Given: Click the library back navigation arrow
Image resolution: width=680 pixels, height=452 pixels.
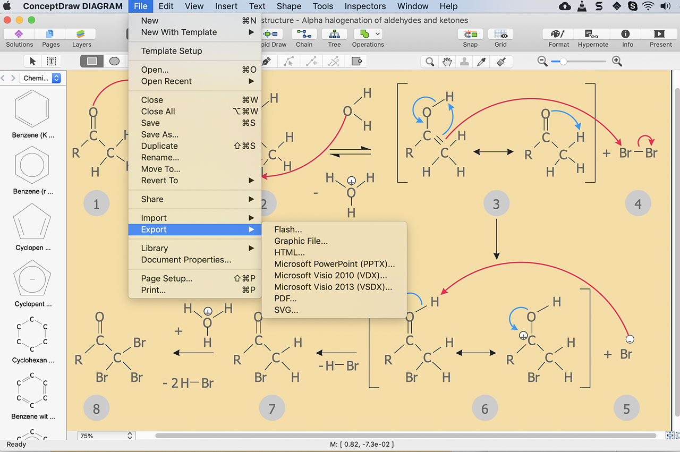Looking at the screenshot, I should pos(3,78).
